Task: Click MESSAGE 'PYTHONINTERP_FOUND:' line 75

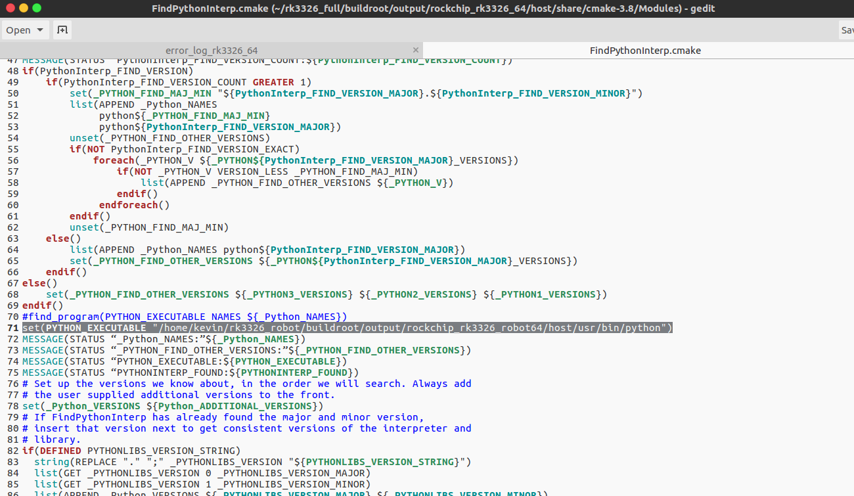Action: (191, 372)
